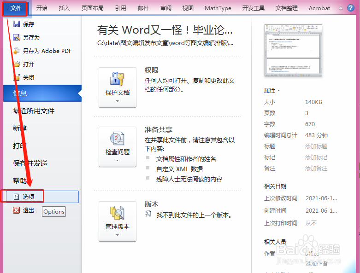Click 文档属性和作者的姓名 list item

point(186,159)
